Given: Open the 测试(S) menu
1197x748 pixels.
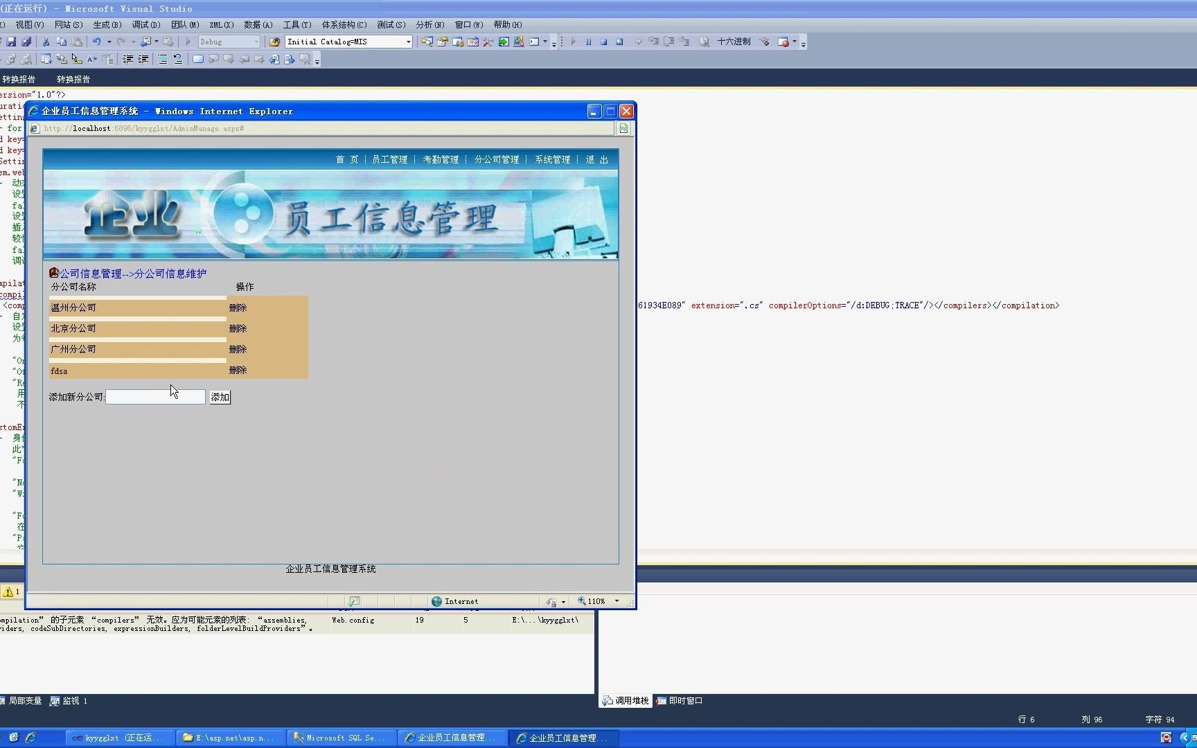Looking at the screenshot, I should tap(391, 24).
